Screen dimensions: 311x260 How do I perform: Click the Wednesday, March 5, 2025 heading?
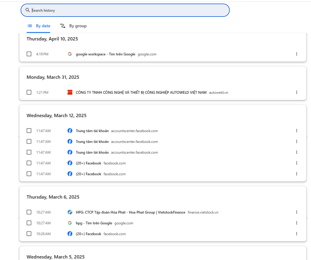(56, 257)
